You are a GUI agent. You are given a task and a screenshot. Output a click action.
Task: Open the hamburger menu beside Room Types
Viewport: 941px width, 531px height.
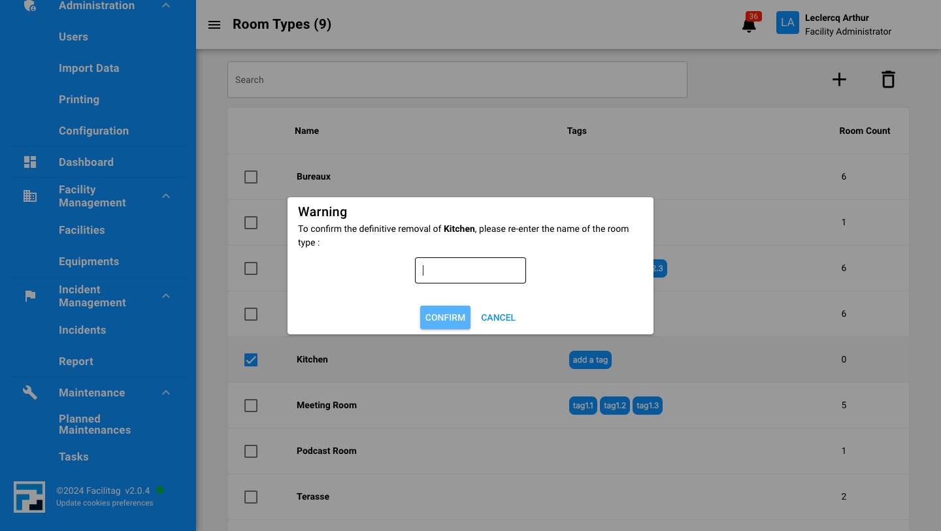click(x=214, y=25)
